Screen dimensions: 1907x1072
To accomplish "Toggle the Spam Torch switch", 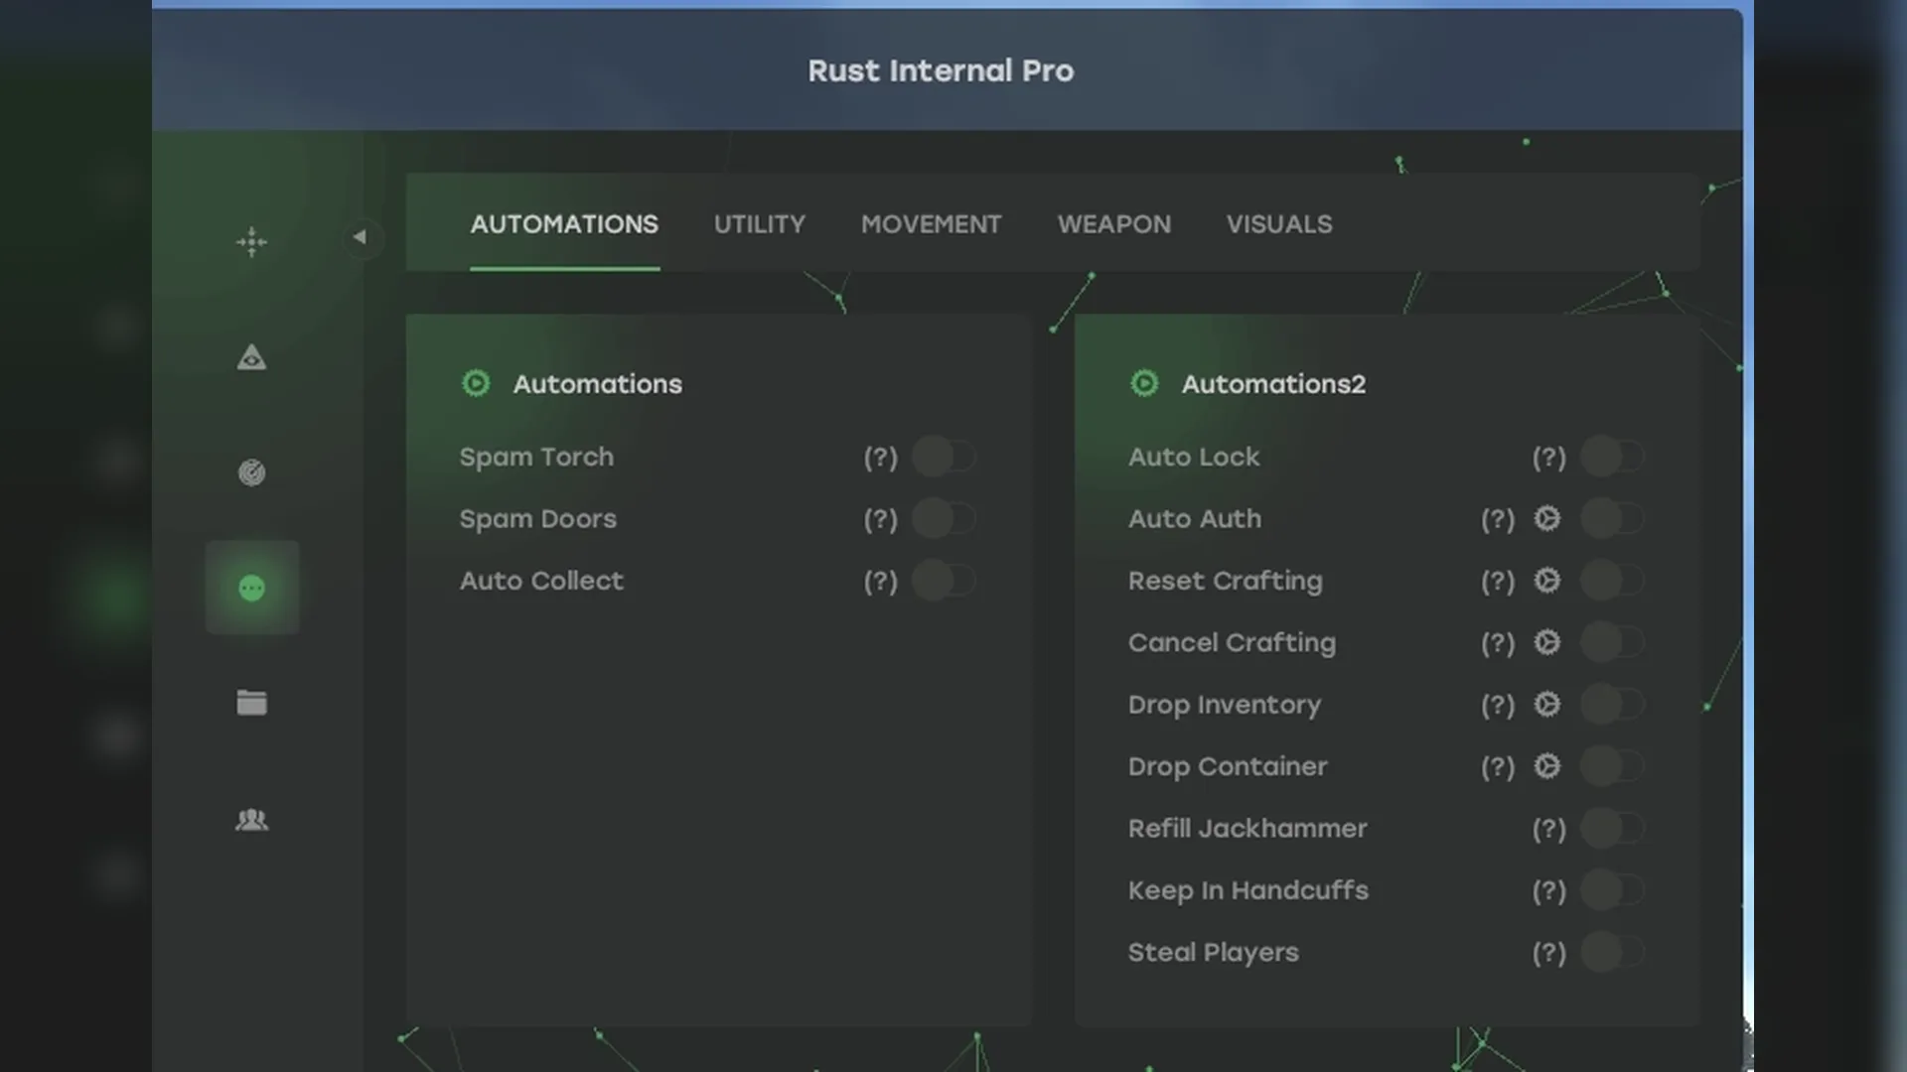I will point(944,457).
